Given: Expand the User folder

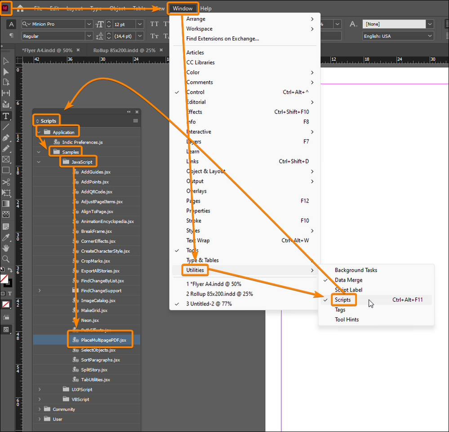Looking at the screenshot, I should pos(40,419).
